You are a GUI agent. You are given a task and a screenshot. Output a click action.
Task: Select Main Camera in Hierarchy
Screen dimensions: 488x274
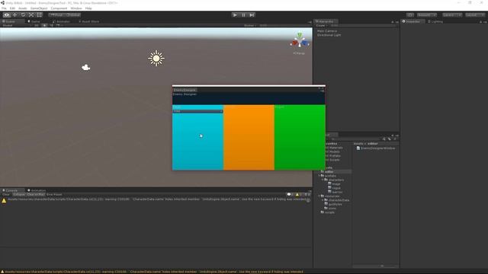tap(327, 31)
